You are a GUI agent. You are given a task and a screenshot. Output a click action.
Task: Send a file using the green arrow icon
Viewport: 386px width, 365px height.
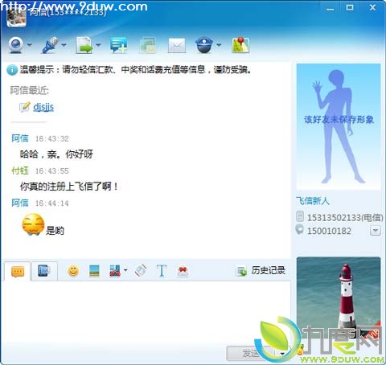click(84, 45)
